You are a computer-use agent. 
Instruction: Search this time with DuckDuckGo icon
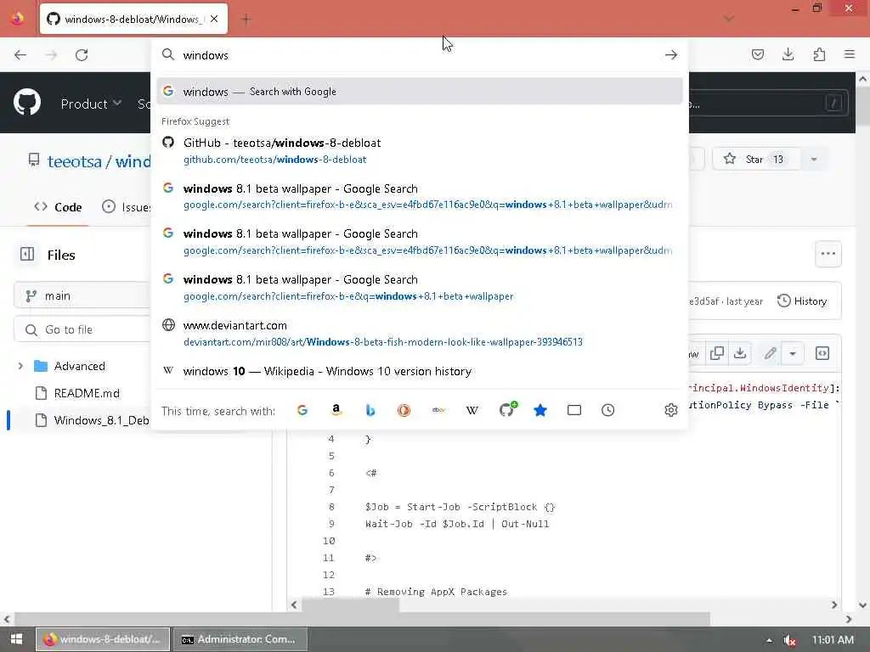click(404, 410)
